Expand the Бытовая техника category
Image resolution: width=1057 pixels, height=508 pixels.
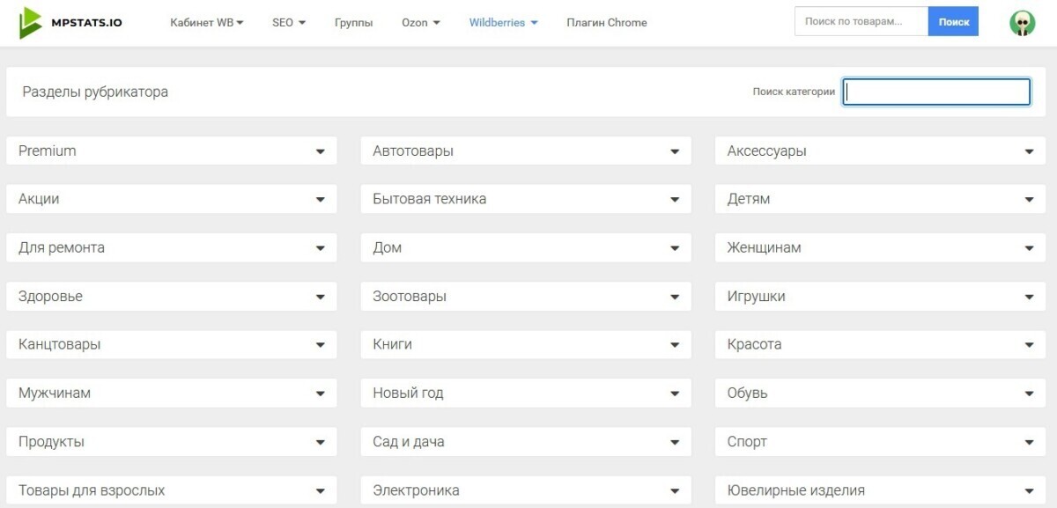pos(526,199)
